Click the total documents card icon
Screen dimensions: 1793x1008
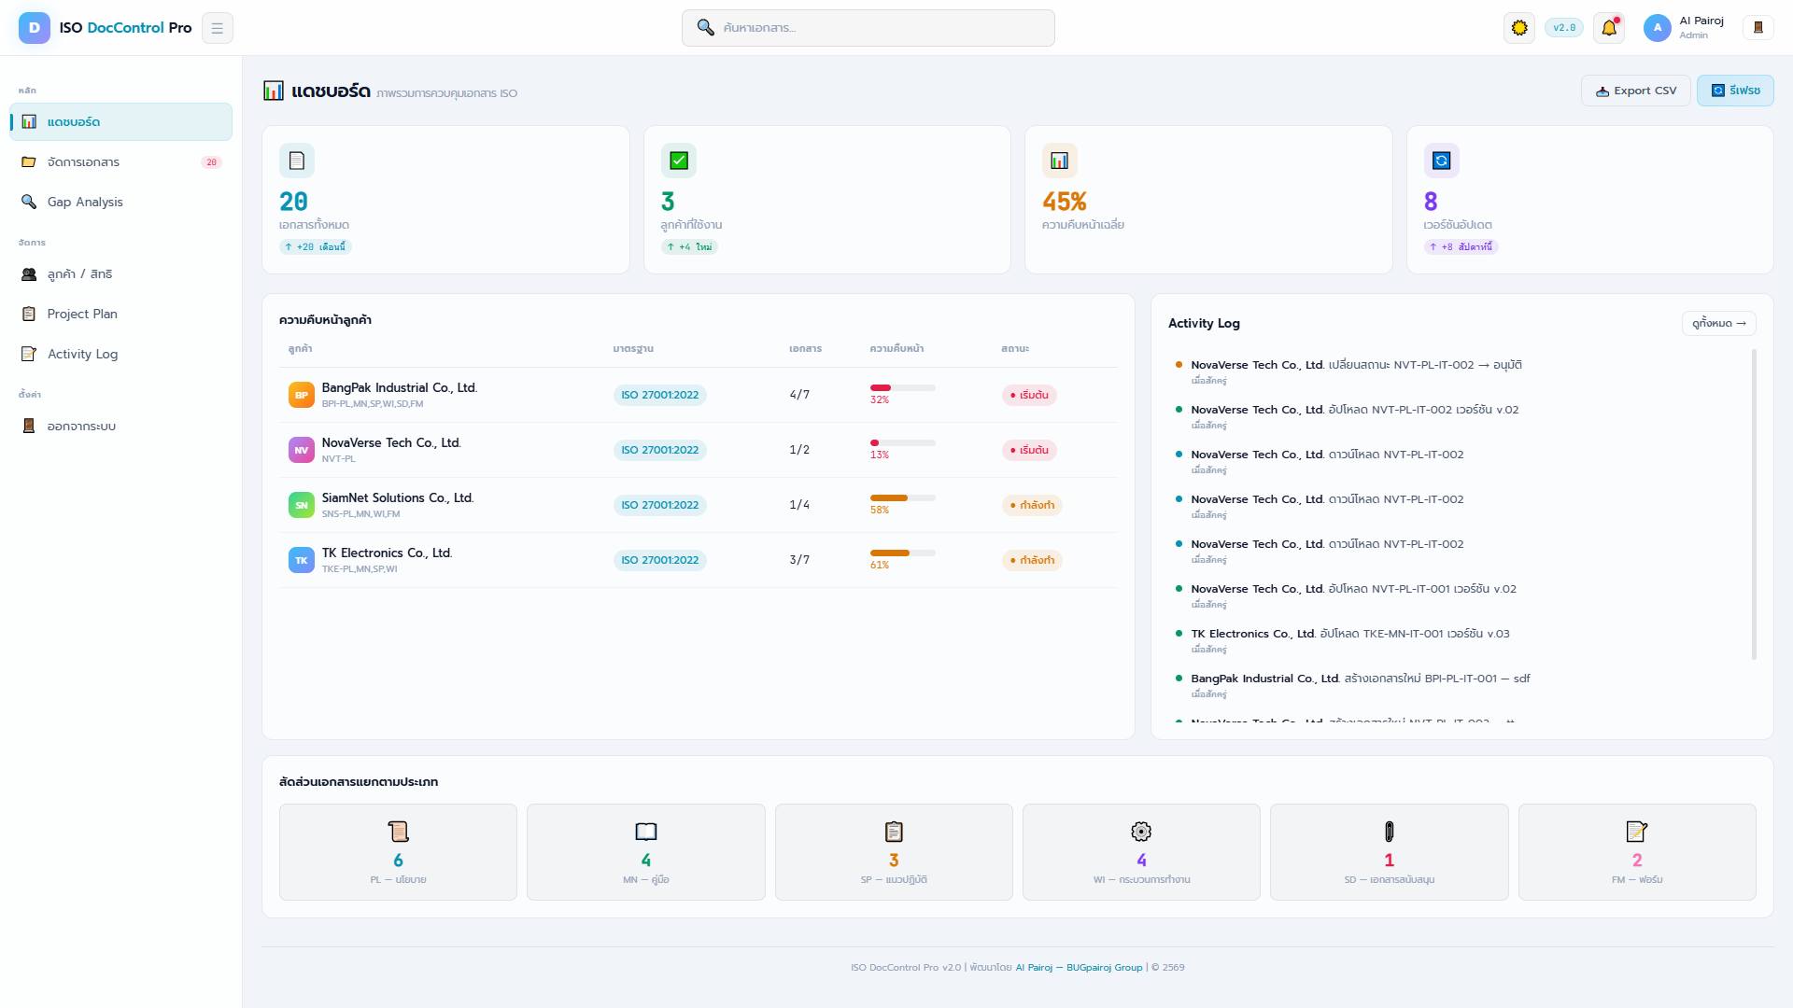[x=297, y=161]
